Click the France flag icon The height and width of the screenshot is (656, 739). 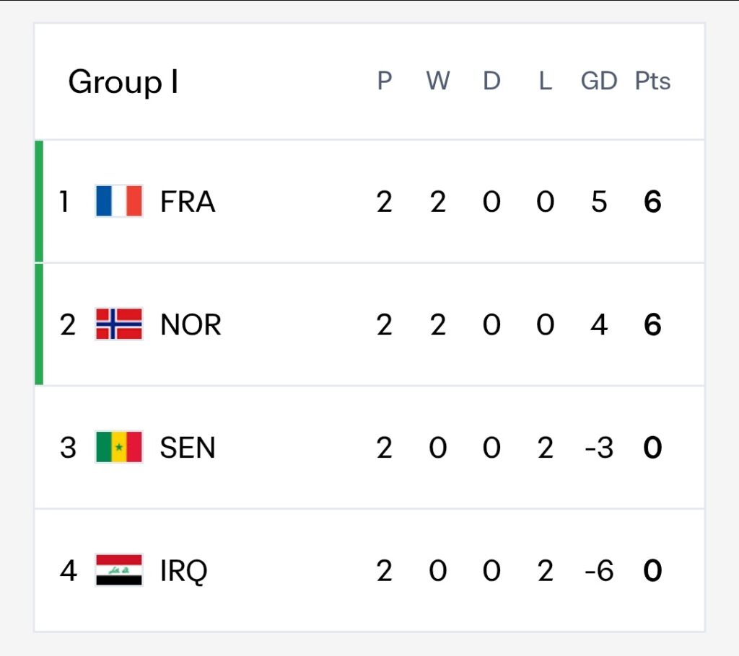pos(119,201)
